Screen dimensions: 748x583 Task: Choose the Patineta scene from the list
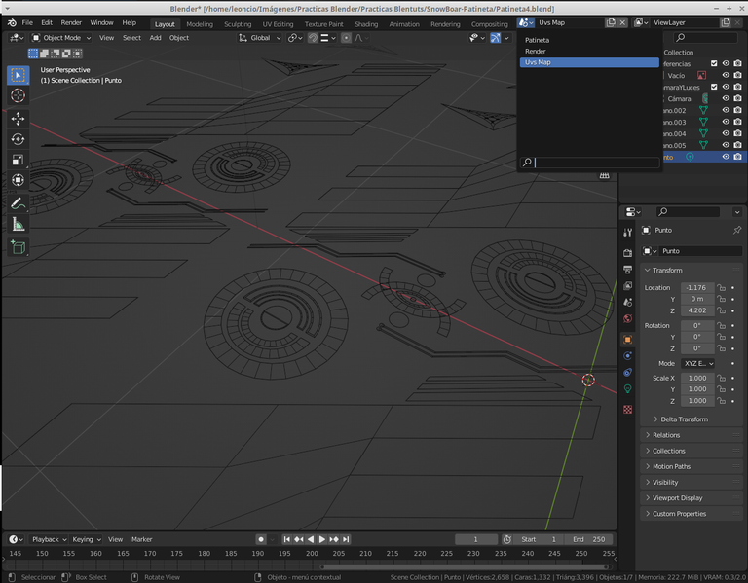tap(589, 40)
